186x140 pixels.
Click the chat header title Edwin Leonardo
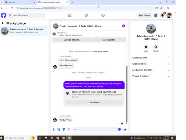pos(81,26)
